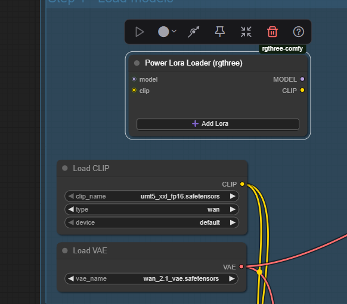The height and width of the screenshot is (304, 347).
Task: Click the rgthree-comfy badge label
Action: click(282, 48)
